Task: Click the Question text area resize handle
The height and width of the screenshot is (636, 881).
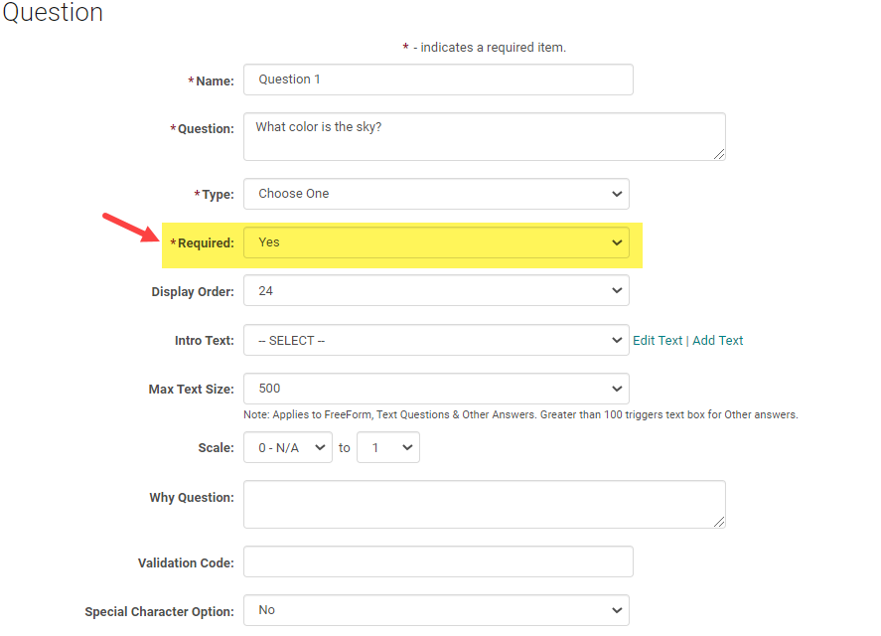Action: tap(719, 154)
